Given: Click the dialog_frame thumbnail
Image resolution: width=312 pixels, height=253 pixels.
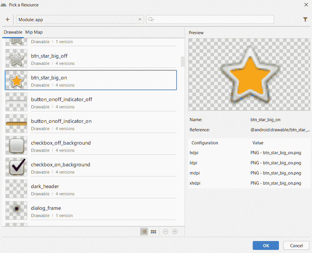Looking at the screenshot, I should point(16,210).
